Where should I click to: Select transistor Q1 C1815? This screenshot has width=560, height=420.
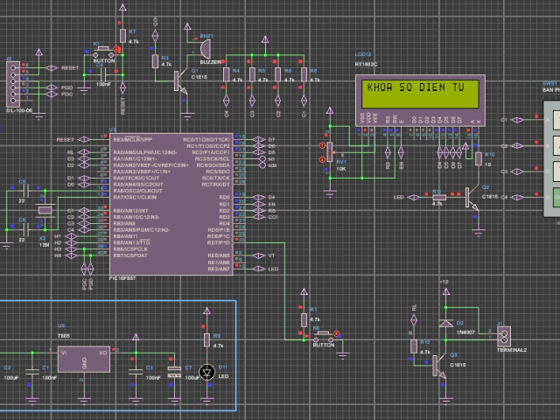point(180,82)
